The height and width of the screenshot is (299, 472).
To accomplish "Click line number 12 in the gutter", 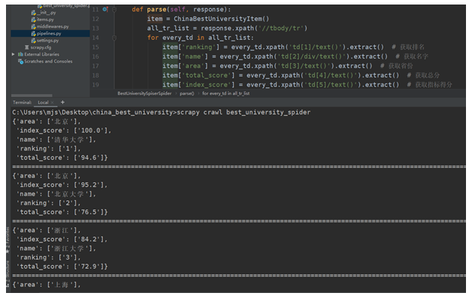I will pyautogui.click(x=95, y=19).
